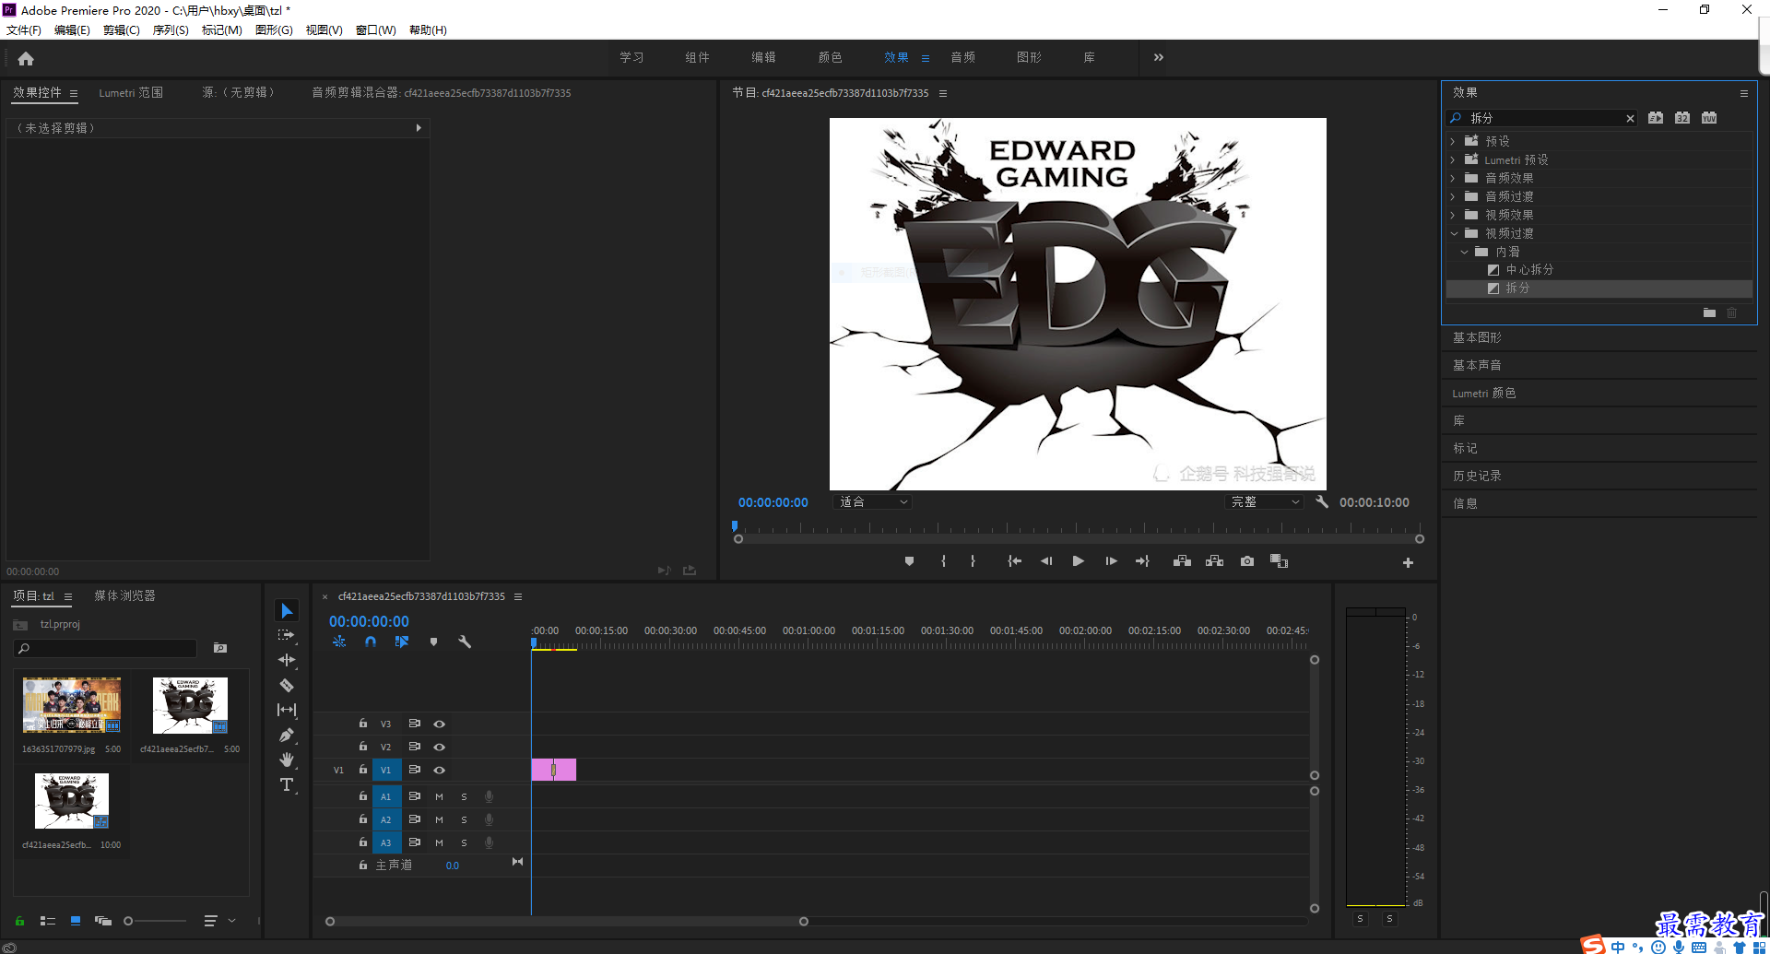Open timeline display settings wrench
The width and height of the screenshot is (1770, 954).
[x=465, y=642]
